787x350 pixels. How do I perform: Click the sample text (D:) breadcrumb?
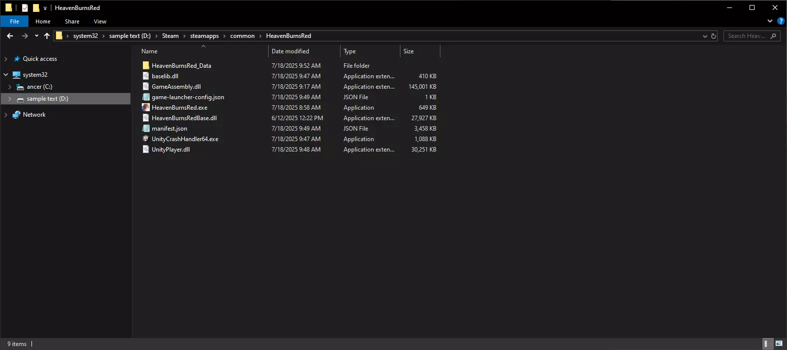[x=130, y=36]
